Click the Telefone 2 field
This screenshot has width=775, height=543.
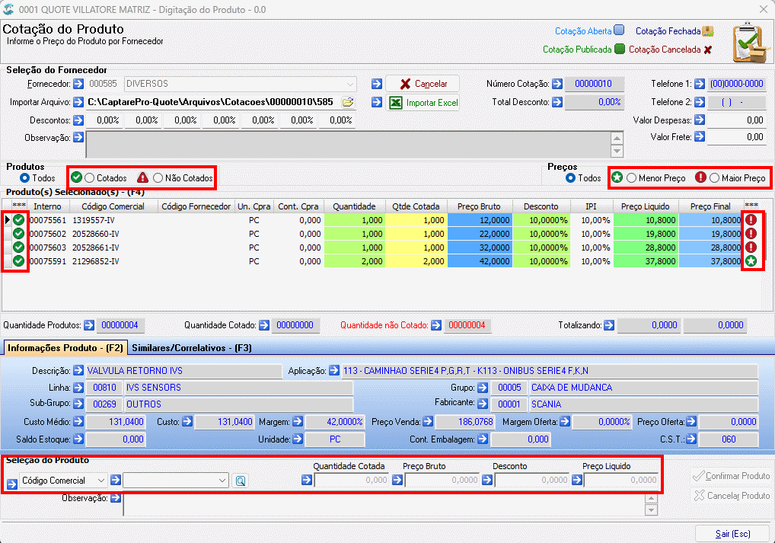(736, 102)
